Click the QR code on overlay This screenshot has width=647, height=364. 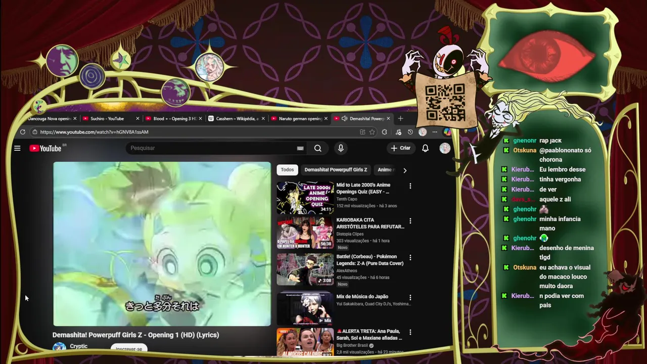click(x=445, y=103)
